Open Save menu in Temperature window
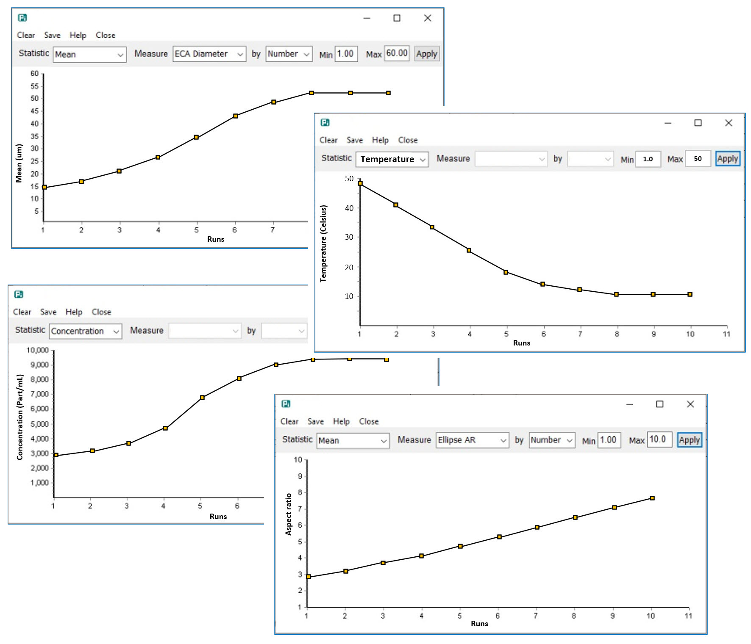Screen dimensions: 751x644 tap(355, 140)
